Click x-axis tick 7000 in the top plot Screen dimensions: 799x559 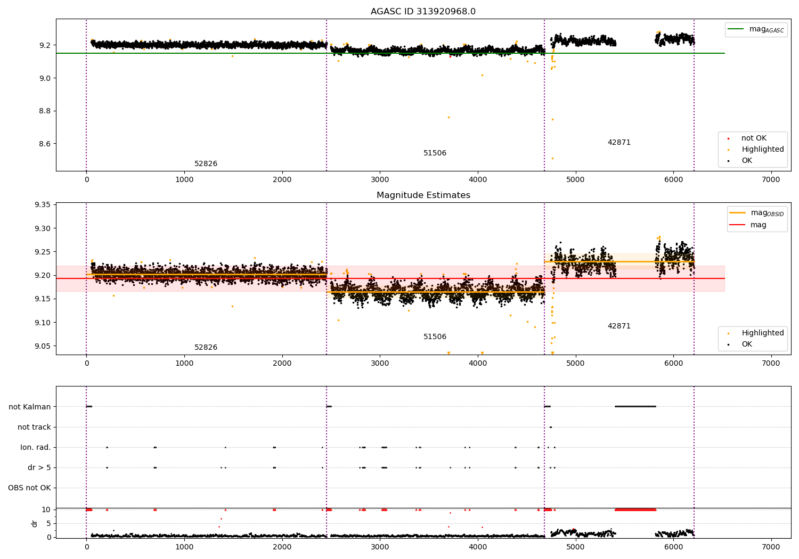pos(771,180)
